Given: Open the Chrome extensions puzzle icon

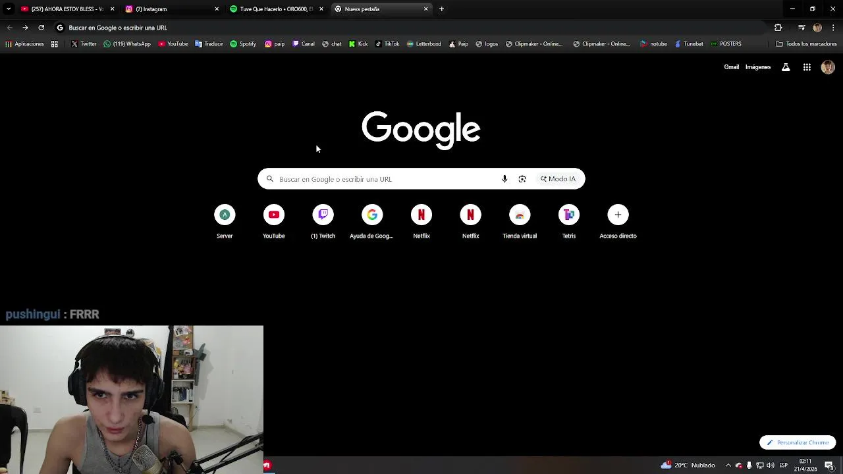Looking at the screenshot, I should 778,28.
